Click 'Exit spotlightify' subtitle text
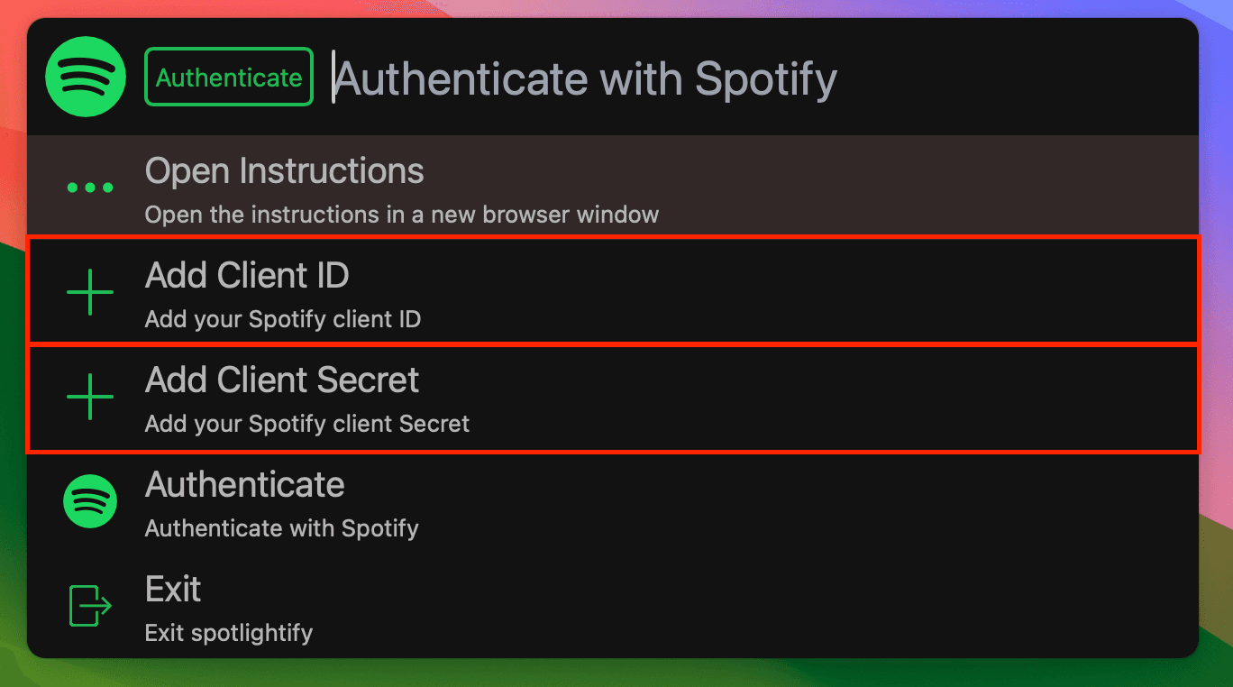Screen dimensions: 1233x687 tap(229, 633)
